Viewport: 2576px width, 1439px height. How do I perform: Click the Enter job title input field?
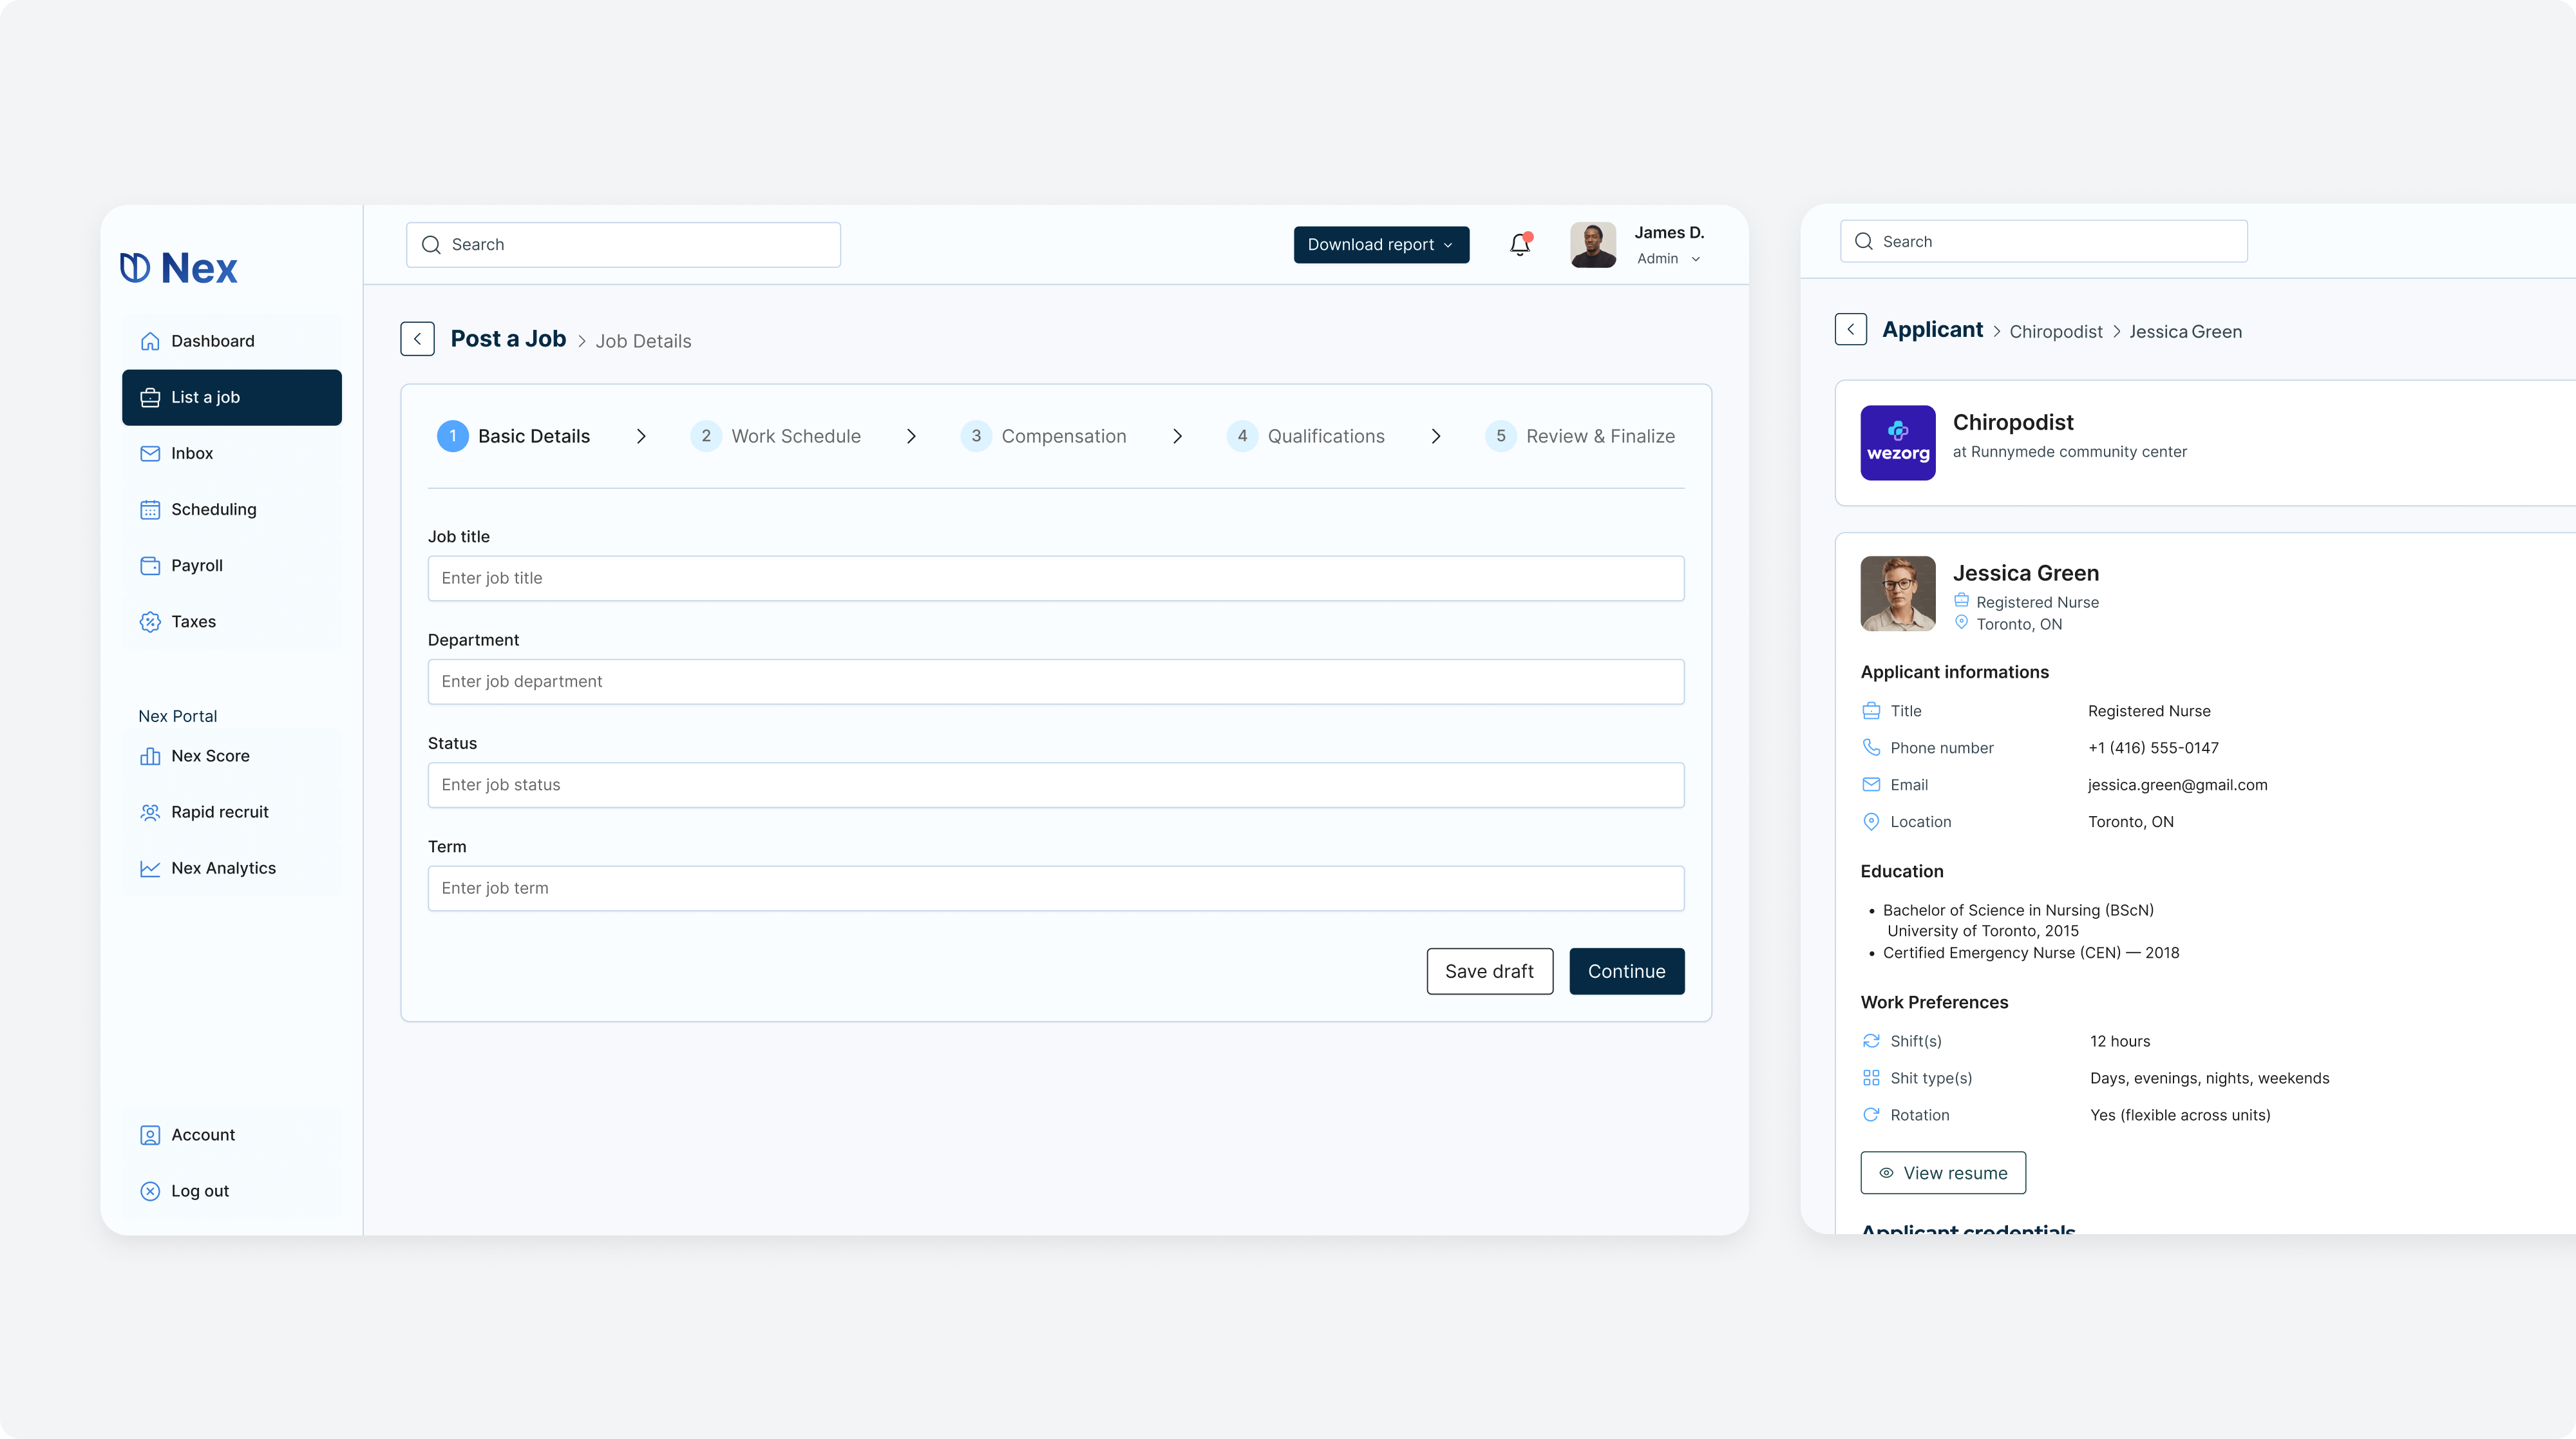(x=1056, y=578)
